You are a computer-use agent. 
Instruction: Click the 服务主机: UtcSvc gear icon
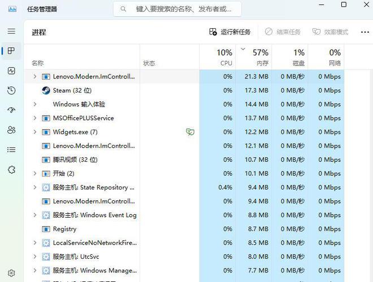click(46, 257)
